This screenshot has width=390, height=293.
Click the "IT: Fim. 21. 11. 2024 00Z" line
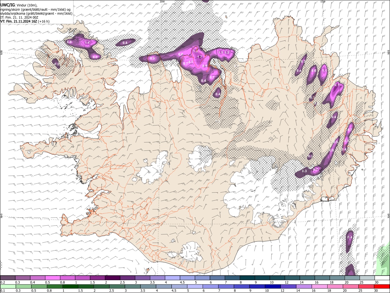point(19,17)
